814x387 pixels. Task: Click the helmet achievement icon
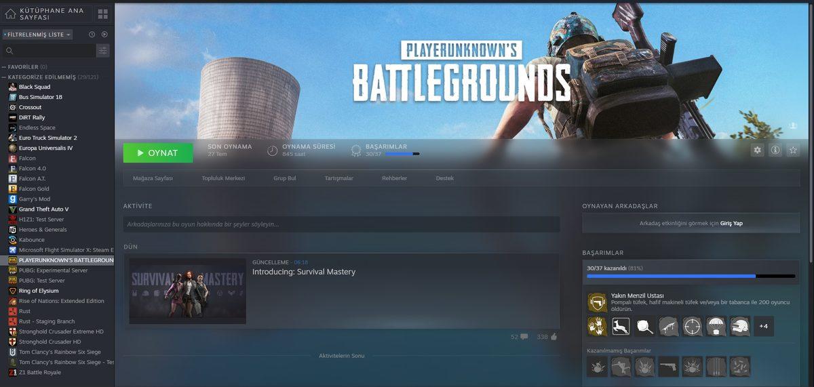pos(739,326)
